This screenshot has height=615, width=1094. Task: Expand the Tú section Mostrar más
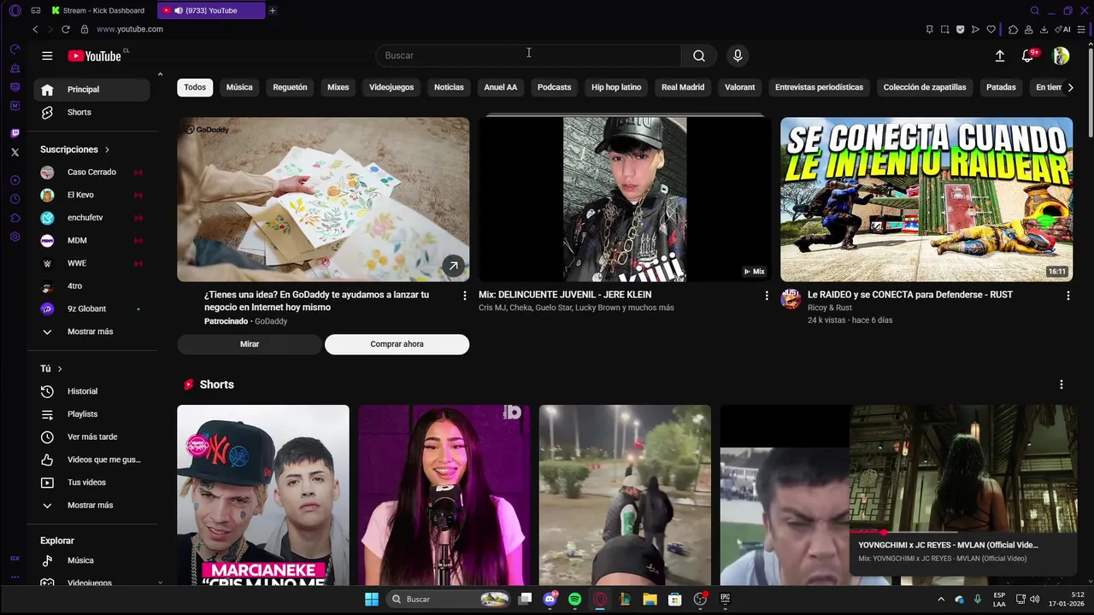(x=92, y=505)
